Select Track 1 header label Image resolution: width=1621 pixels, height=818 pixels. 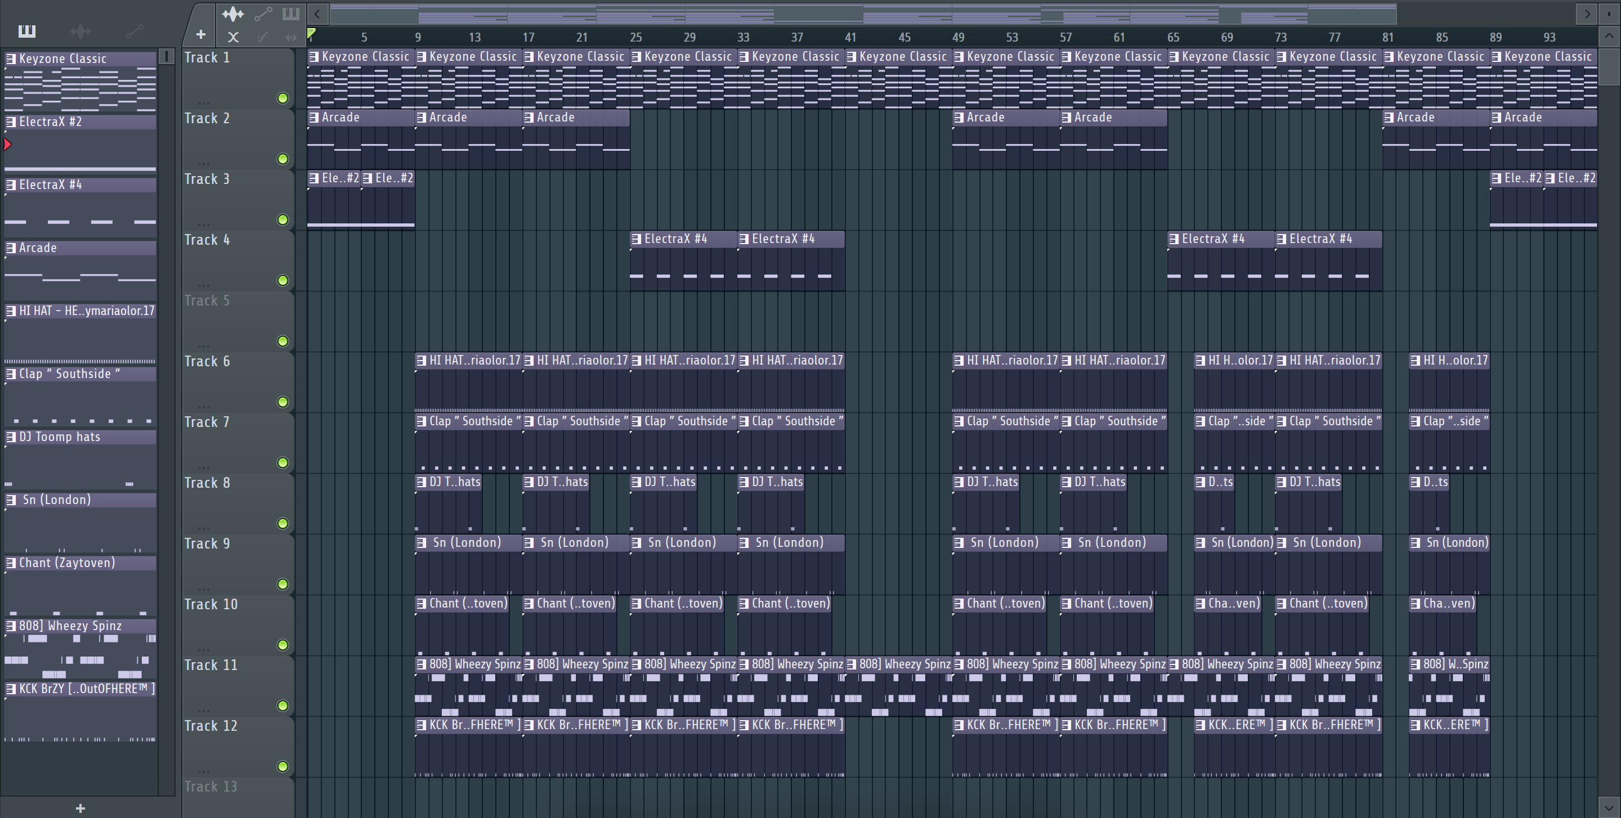click(207, 58)
